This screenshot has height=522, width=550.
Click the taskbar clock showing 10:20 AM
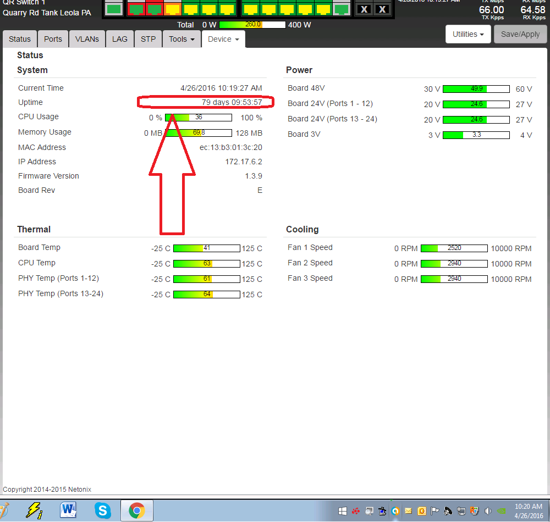[x=527, y=510]
